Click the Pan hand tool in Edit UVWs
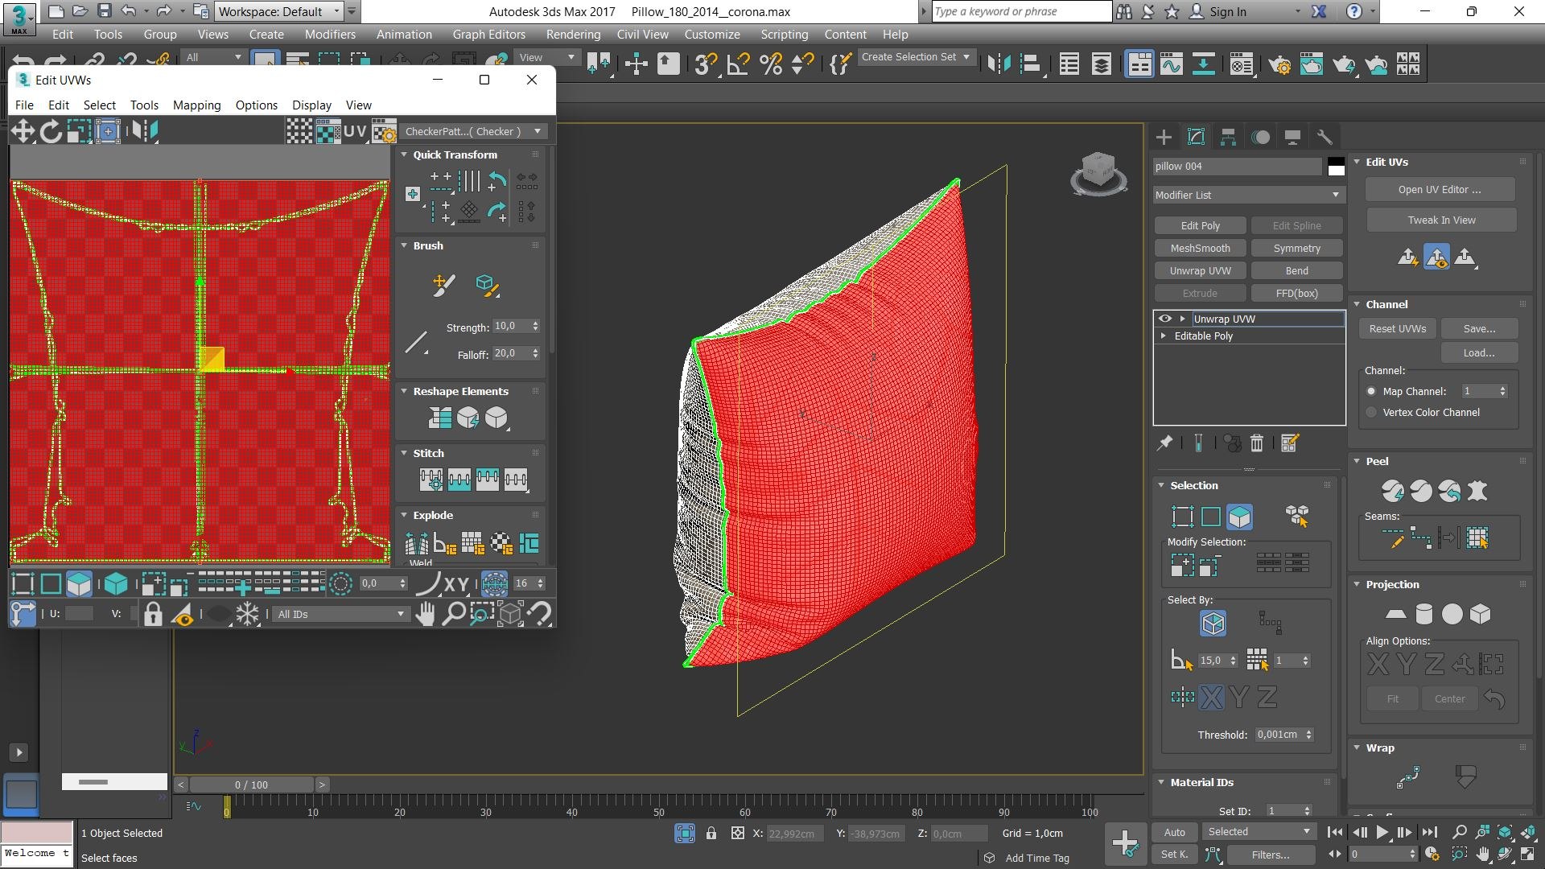The height and width of the screenshot is (869, 1545). [x=426, y=614]
